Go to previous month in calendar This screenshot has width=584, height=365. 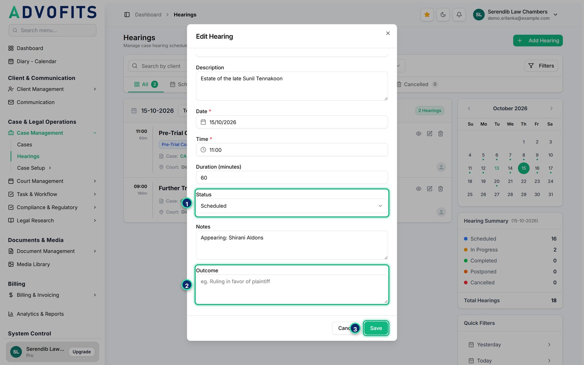click(x=469, y=108)
